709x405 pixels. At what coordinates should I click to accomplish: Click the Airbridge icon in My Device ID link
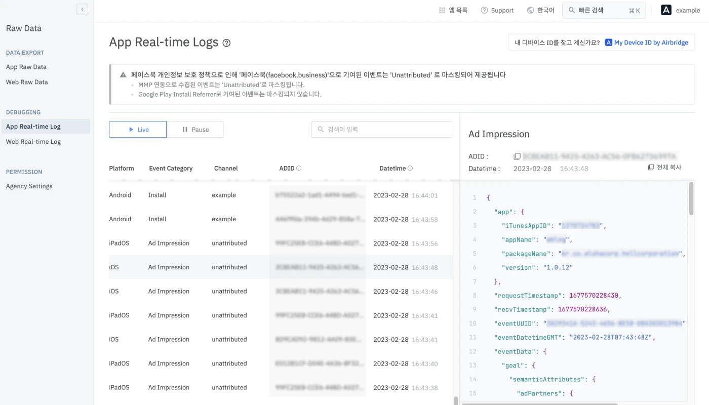pyautogui.click(x=609, y=43)
